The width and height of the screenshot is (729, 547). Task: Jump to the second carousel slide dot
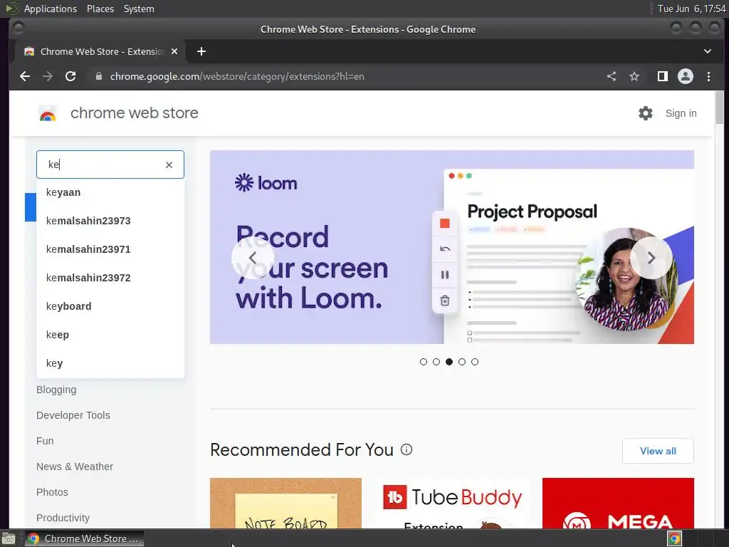click(x=436, y=362)
